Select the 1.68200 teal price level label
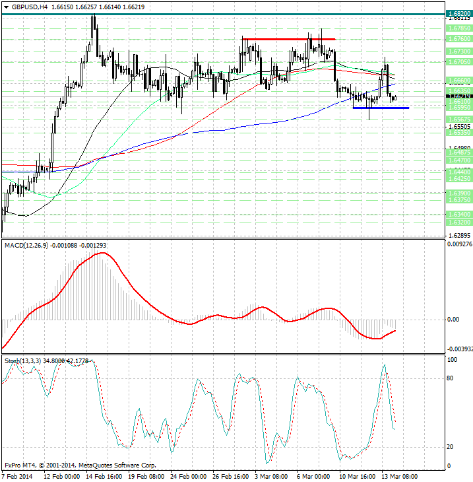The image size is (473, 482). 459,13
